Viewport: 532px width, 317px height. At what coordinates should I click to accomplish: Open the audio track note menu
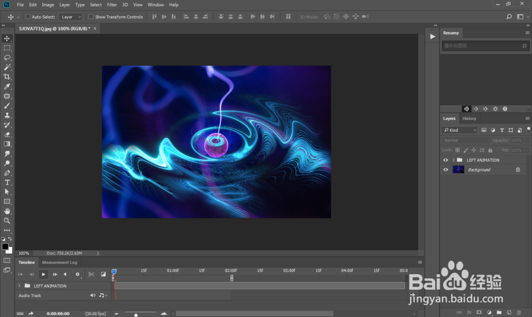pyautogui.click(x=103, y=295)
